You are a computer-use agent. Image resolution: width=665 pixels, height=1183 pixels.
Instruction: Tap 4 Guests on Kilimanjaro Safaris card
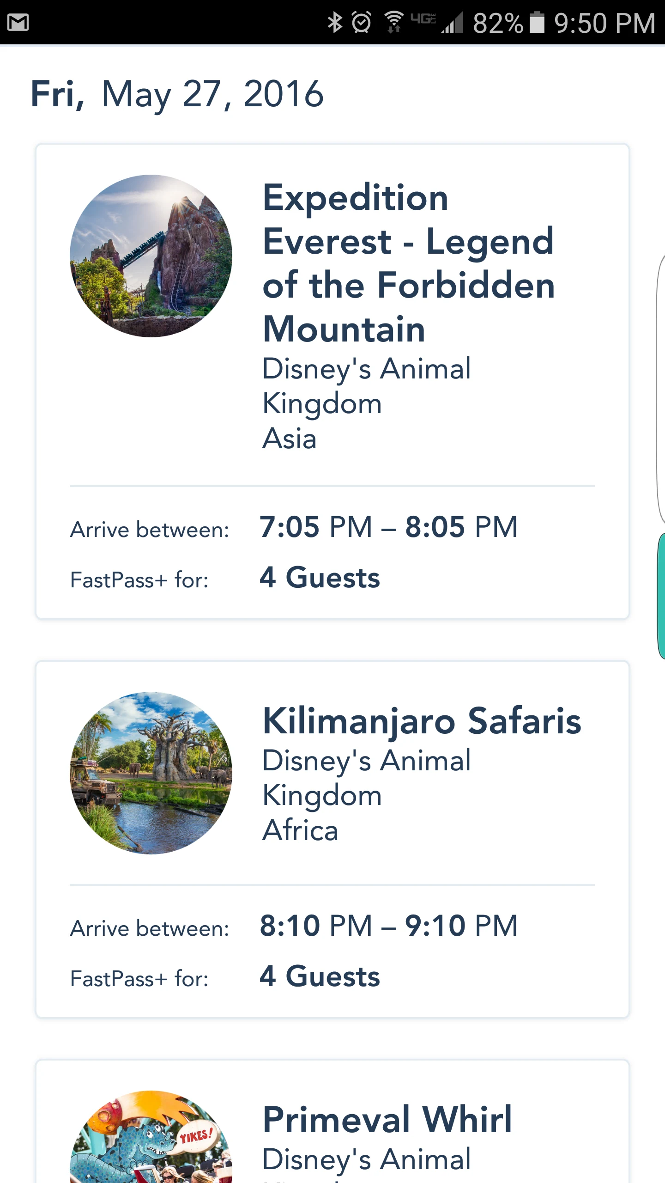click(320, 976)
